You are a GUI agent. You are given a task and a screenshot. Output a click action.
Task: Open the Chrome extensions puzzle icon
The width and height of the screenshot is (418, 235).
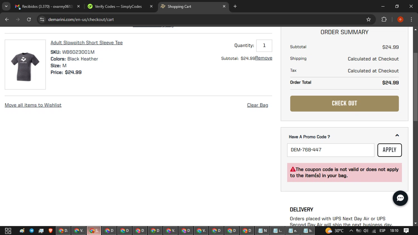(384, 20)
